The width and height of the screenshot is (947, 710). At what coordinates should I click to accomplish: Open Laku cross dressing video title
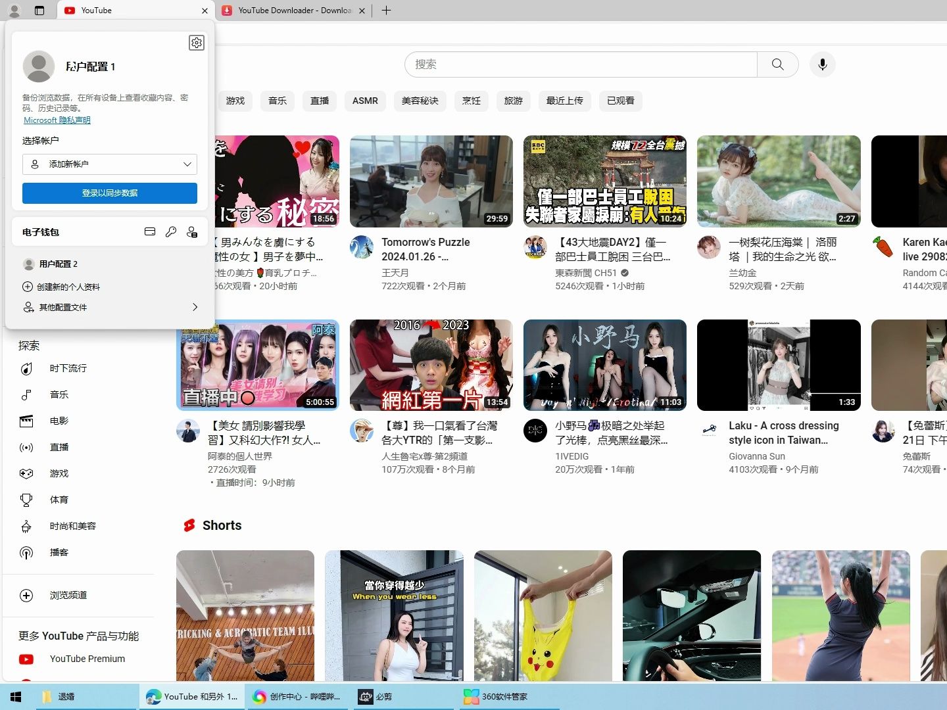coord(784,433)
